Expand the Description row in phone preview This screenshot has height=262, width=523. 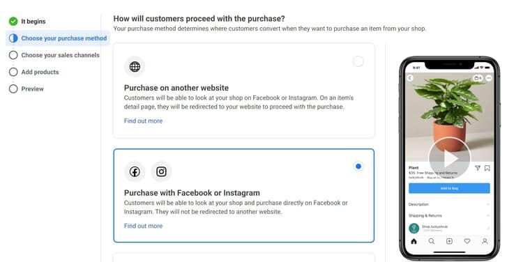pyautogui.click(x=449, y=204)
